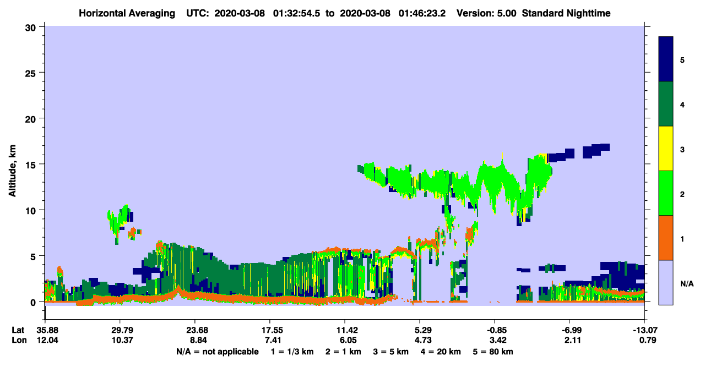Click latitude value 5.29
Viewport: 716px width, 367px height.
pos(420,330)
